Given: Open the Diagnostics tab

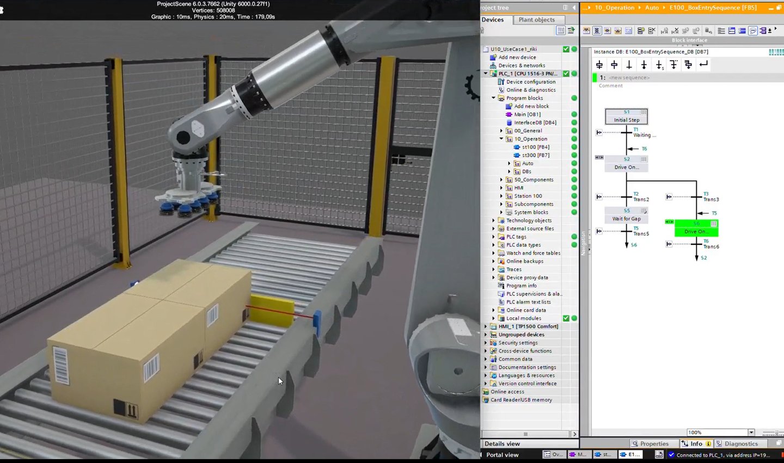Looking at the screenshot, I should point(740,443).
